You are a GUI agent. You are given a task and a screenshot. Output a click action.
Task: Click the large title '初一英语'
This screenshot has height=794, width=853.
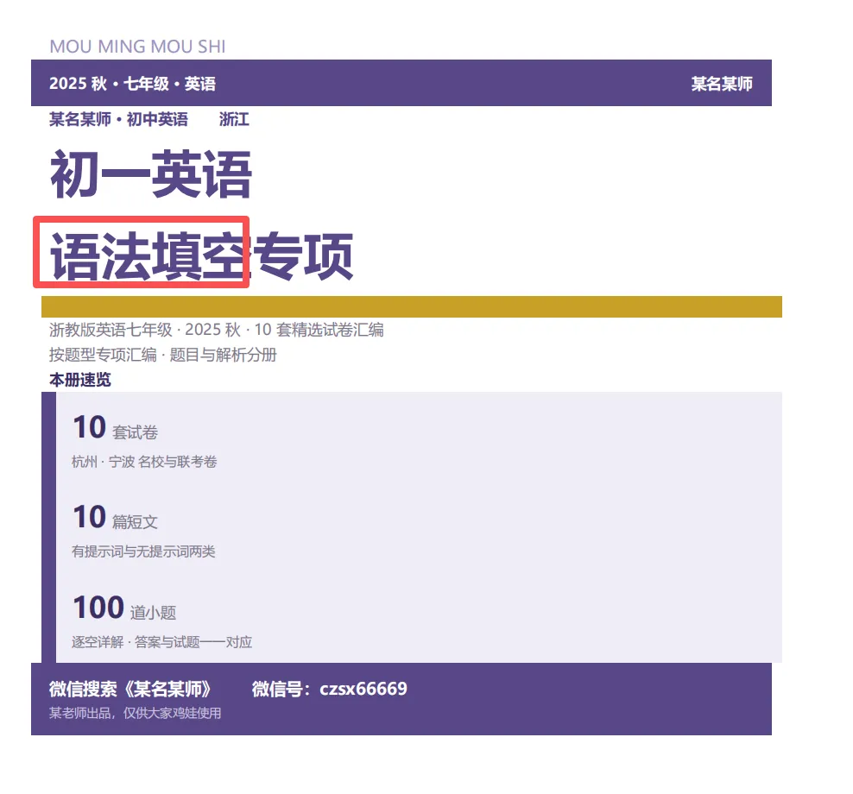(x=151, y=175)
